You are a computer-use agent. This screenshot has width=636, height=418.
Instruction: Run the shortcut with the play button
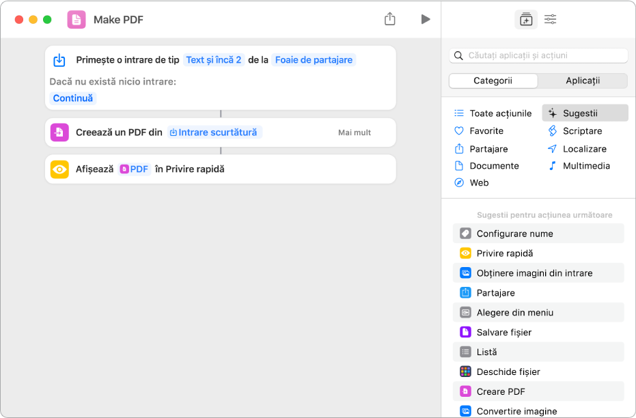426,19
